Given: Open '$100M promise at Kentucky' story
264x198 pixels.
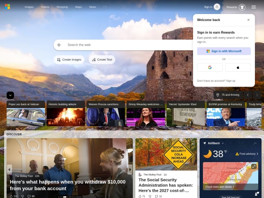Looking at the screenshot, I should pyautogui.click(x=226, y=113).
